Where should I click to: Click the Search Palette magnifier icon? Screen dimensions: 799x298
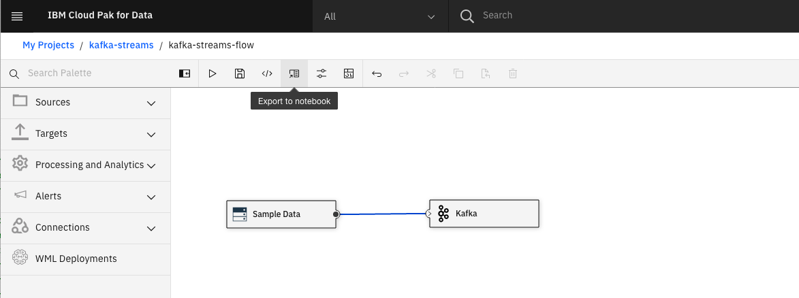(15, 74)
